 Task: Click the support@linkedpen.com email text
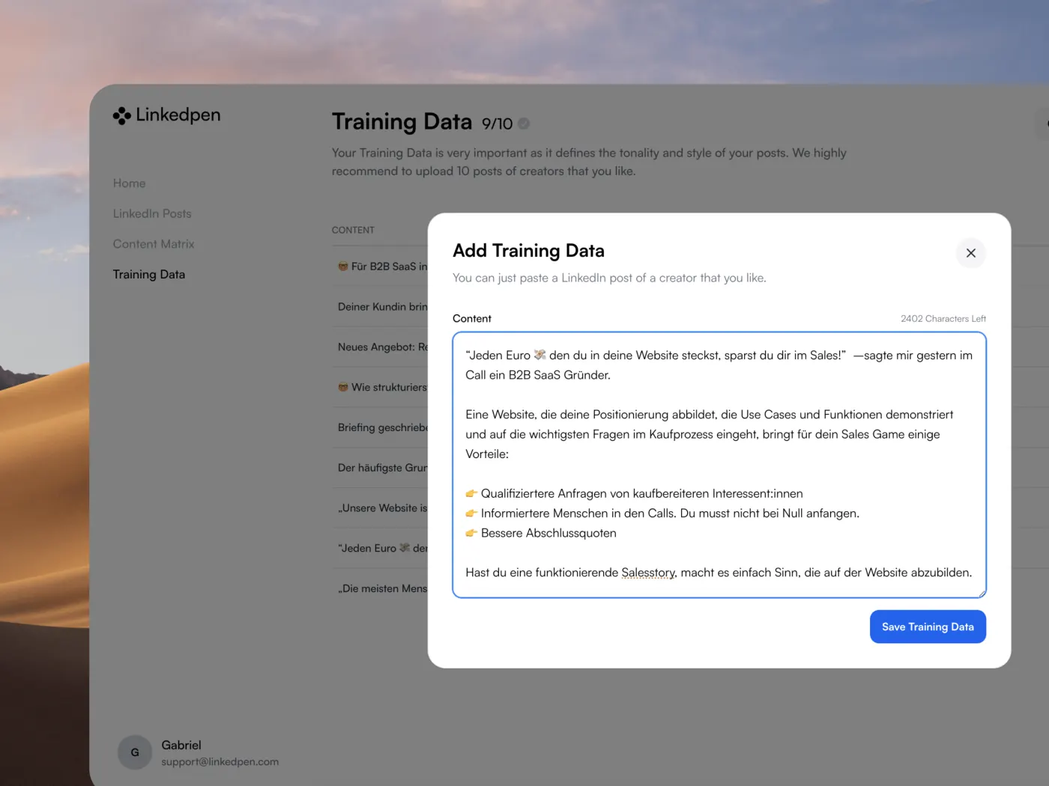tap(220, 762)
